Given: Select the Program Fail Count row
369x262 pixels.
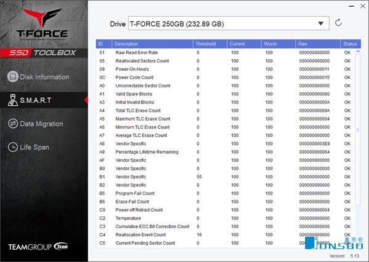Looking at the screenshot, I should click(226, 193).
